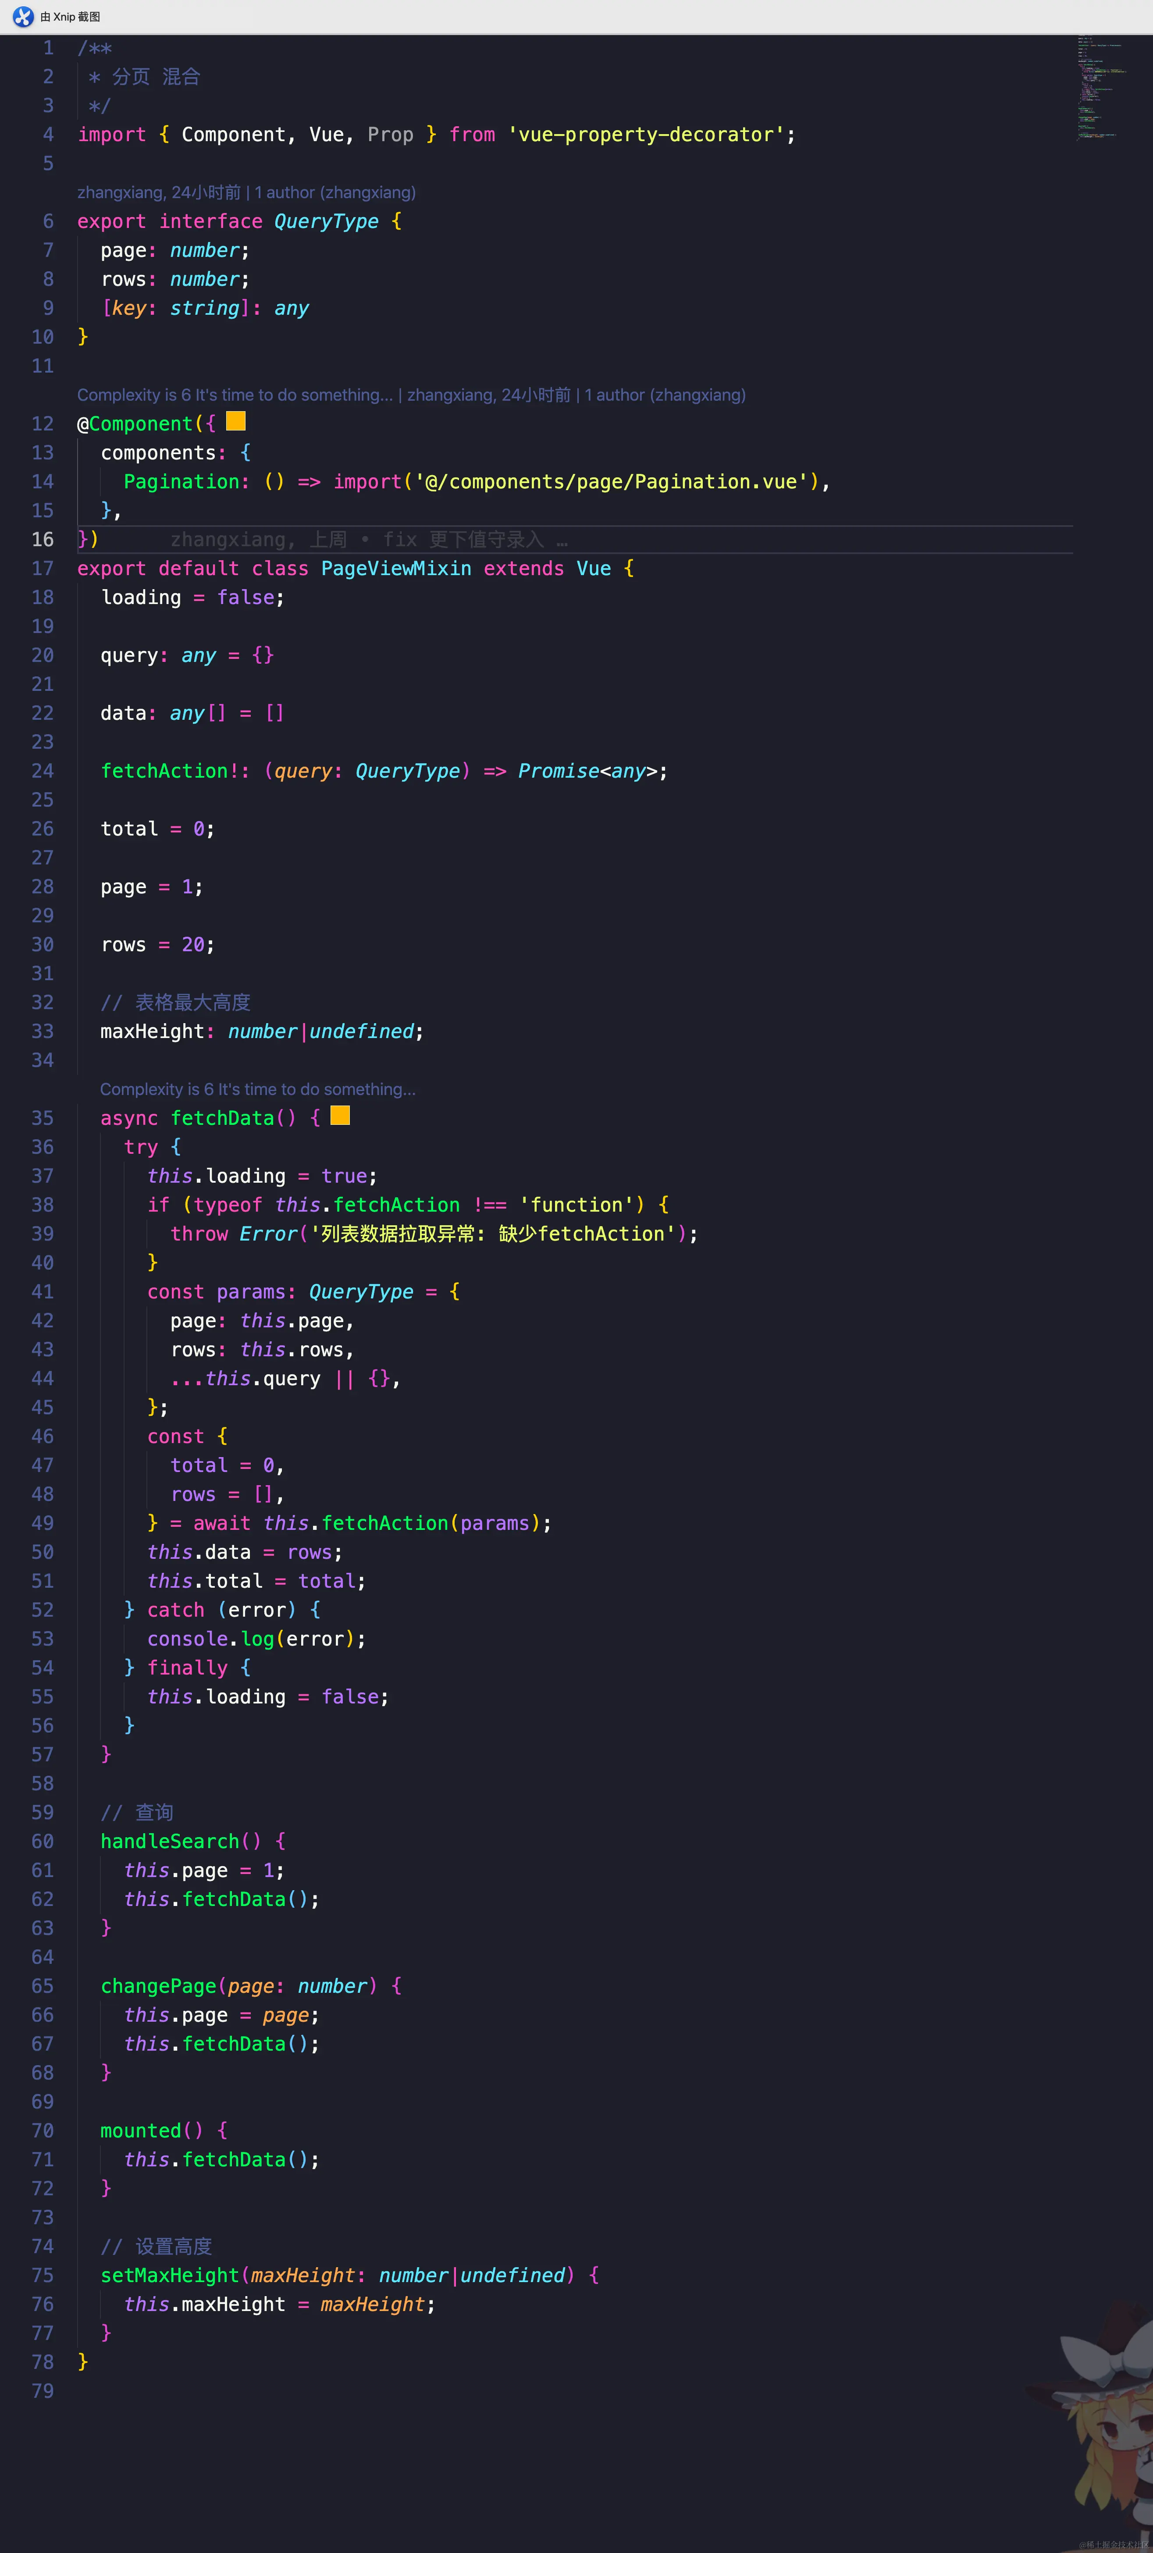This screenshot has width=1153, height=2553.
Task: Select line number 17 in the gutter
Action: 43,568
